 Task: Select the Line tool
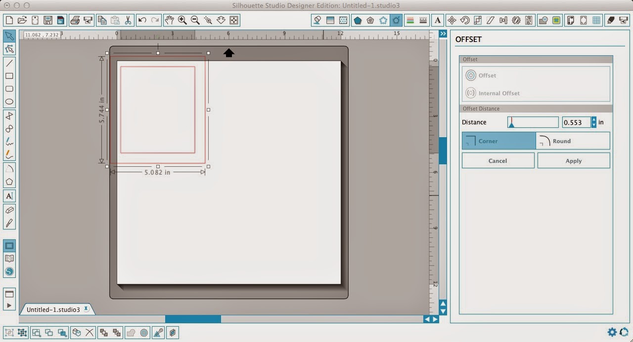coord(10,63)
